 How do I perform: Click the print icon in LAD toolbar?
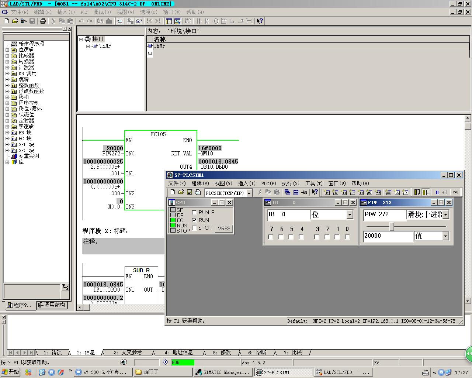42,21
